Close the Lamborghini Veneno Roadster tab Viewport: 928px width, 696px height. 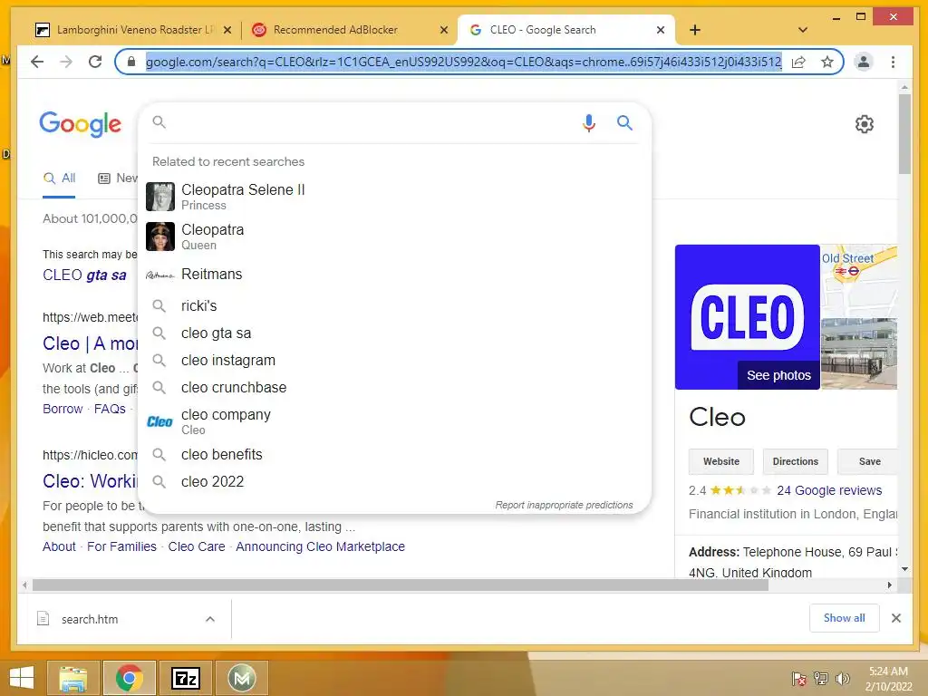[x=227, y=30]
